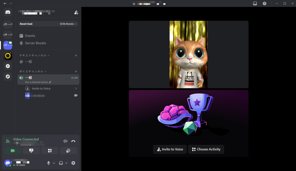This screenshot has width=296, height=171.
Task: Open the microphone input options chevron
Action: 54,163
